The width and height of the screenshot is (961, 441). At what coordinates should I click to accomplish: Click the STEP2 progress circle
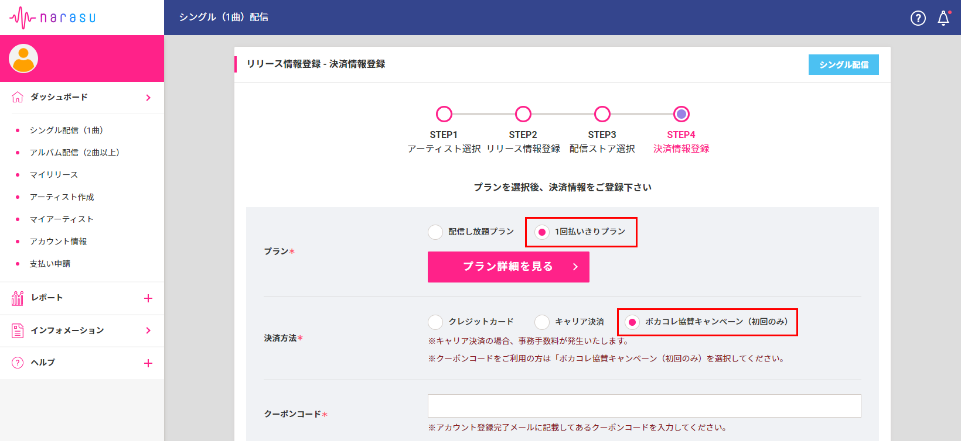coord(523,114)
